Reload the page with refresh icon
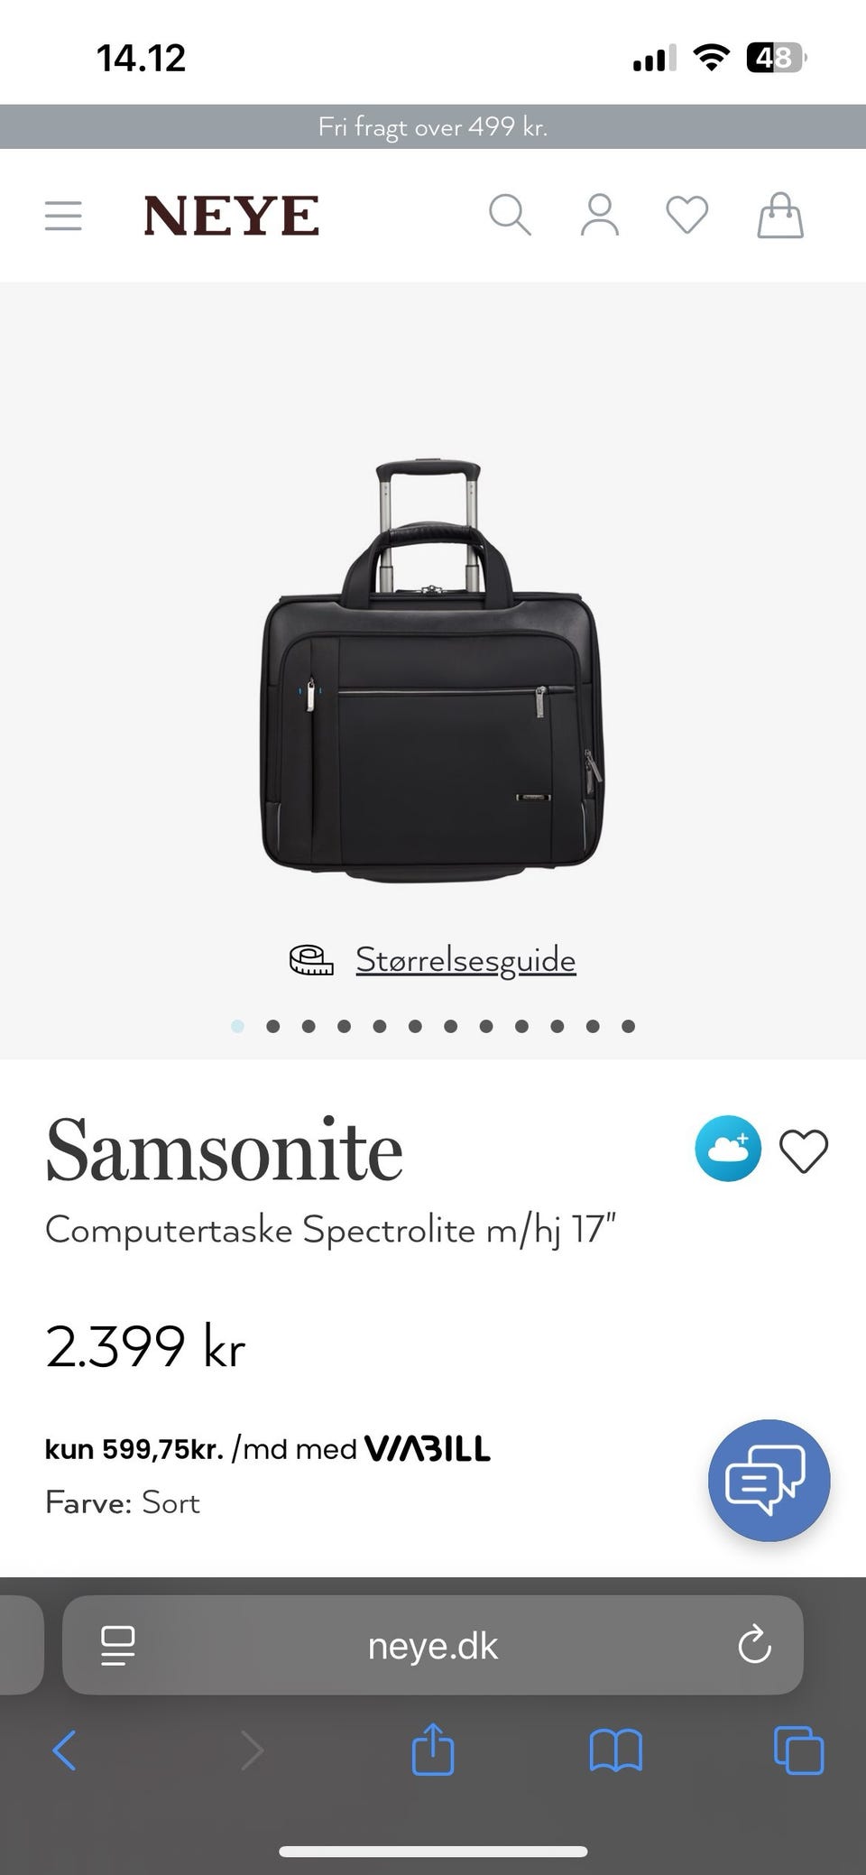Screen dimensions: 866x1875 pyautogui.click(x=754, y=1646)
